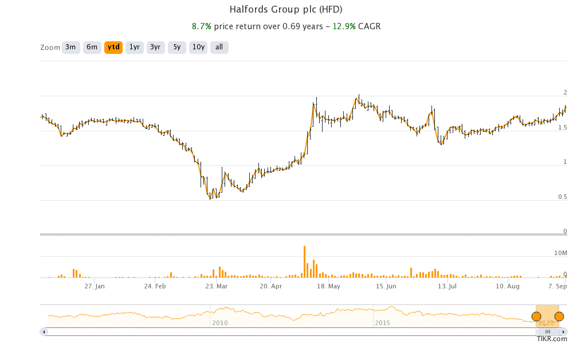The width and height of the screenshot is (573, 344).
Task: Click the 2015 label in the navigator
Action: coord(383,323)
